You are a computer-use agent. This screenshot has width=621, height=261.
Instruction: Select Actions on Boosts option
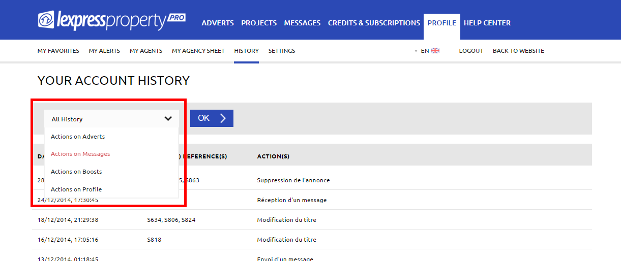pos(76,172)
